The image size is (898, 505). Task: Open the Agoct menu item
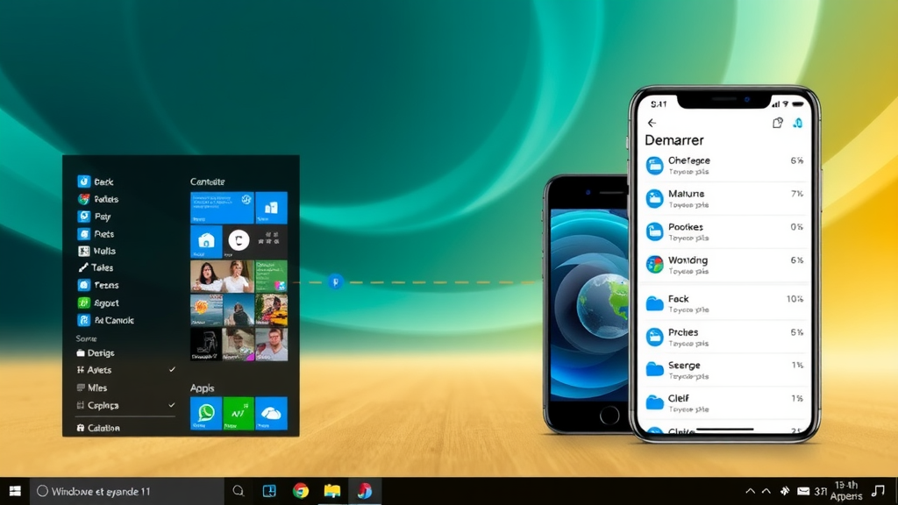(x=107, y=302)
